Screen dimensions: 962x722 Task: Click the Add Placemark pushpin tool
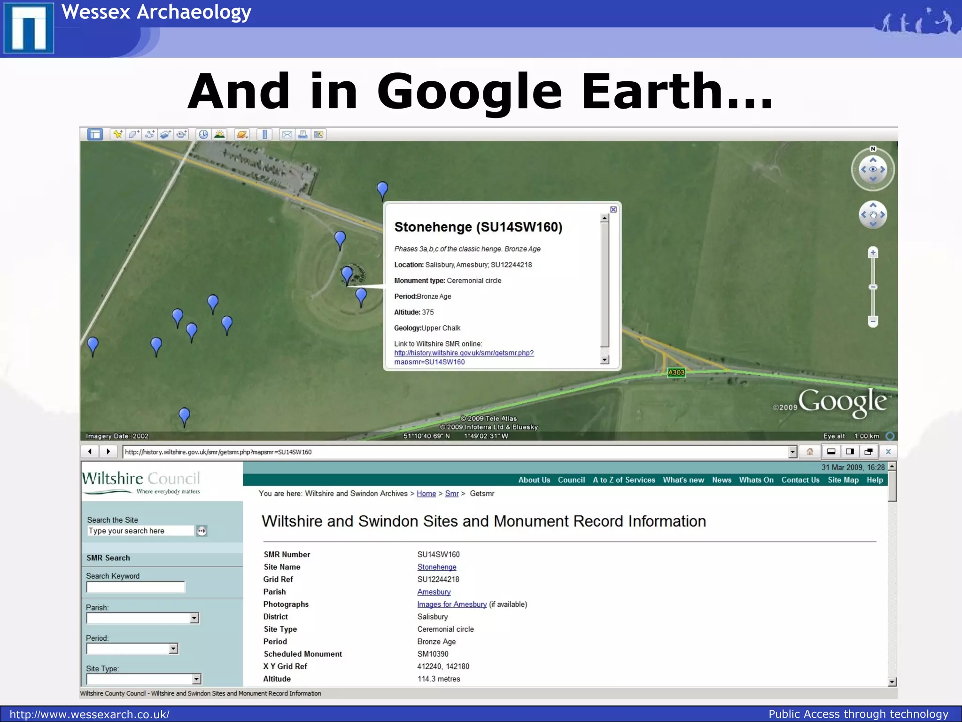click(117, 134)
